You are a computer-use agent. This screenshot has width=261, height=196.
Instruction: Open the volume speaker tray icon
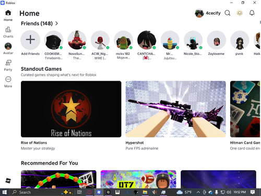click(229, 192)
